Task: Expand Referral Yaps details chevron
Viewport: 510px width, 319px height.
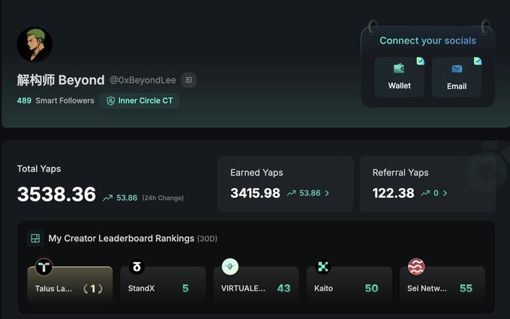Action: point(445,193)
